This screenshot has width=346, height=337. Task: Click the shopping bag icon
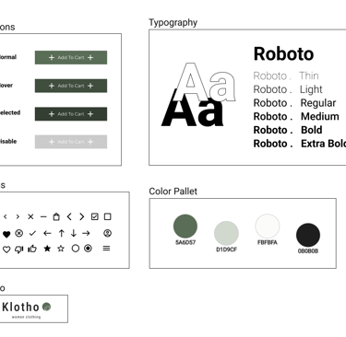point(56,216)
